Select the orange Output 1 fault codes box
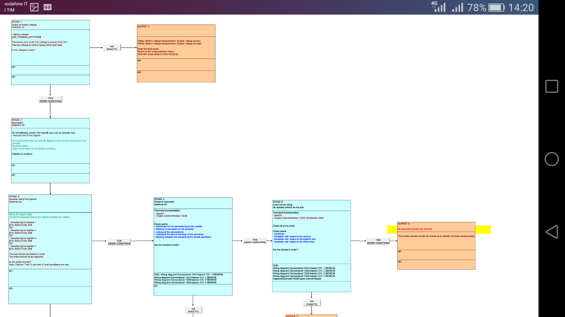Screen dimensions: 565x317 (176, 53)
